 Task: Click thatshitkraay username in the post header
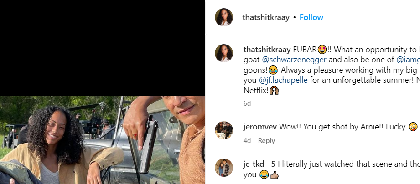click(x=266, y=17)
